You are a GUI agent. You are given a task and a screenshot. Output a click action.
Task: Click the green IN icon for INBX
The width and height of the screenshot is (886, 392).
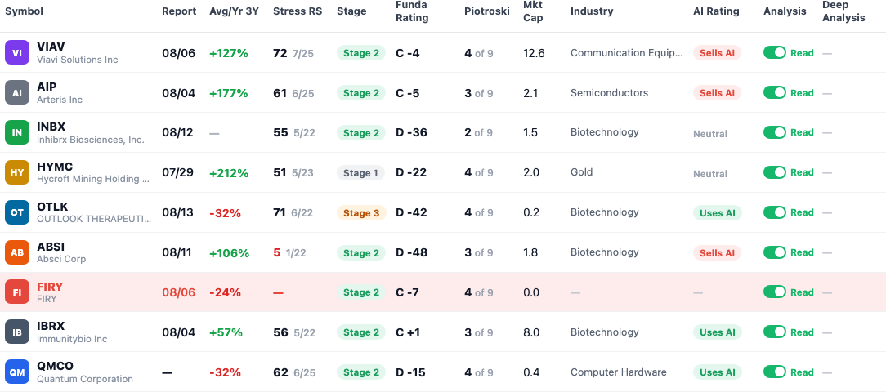[x=17, y=133]
